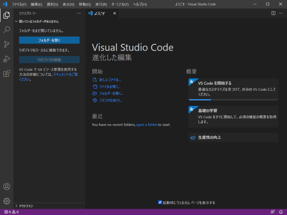Viewport: 287px width, 215px height.
Task: Open the Source Control view
Action: (x=7, y=44)
